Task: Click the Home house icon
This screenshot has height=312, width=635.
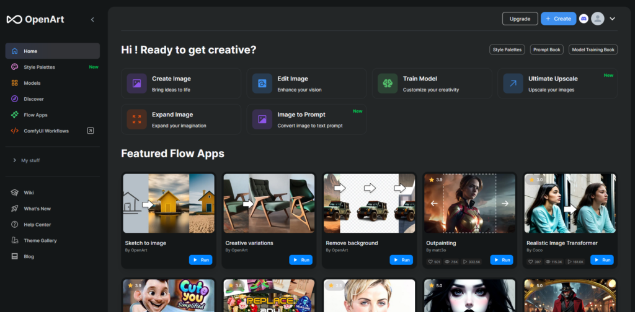Action: pos(15,51)
